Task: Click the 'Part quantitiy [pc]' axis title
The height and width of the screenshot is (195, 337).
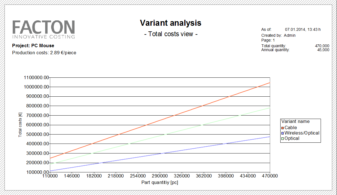Action: (x=160, y=183)
